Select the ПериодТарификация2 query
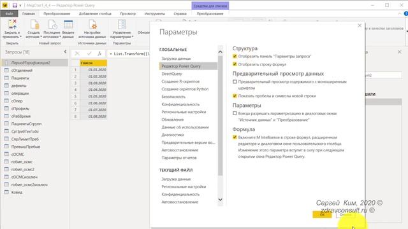Viewport: 408px width, 229px height. point(34,63)
